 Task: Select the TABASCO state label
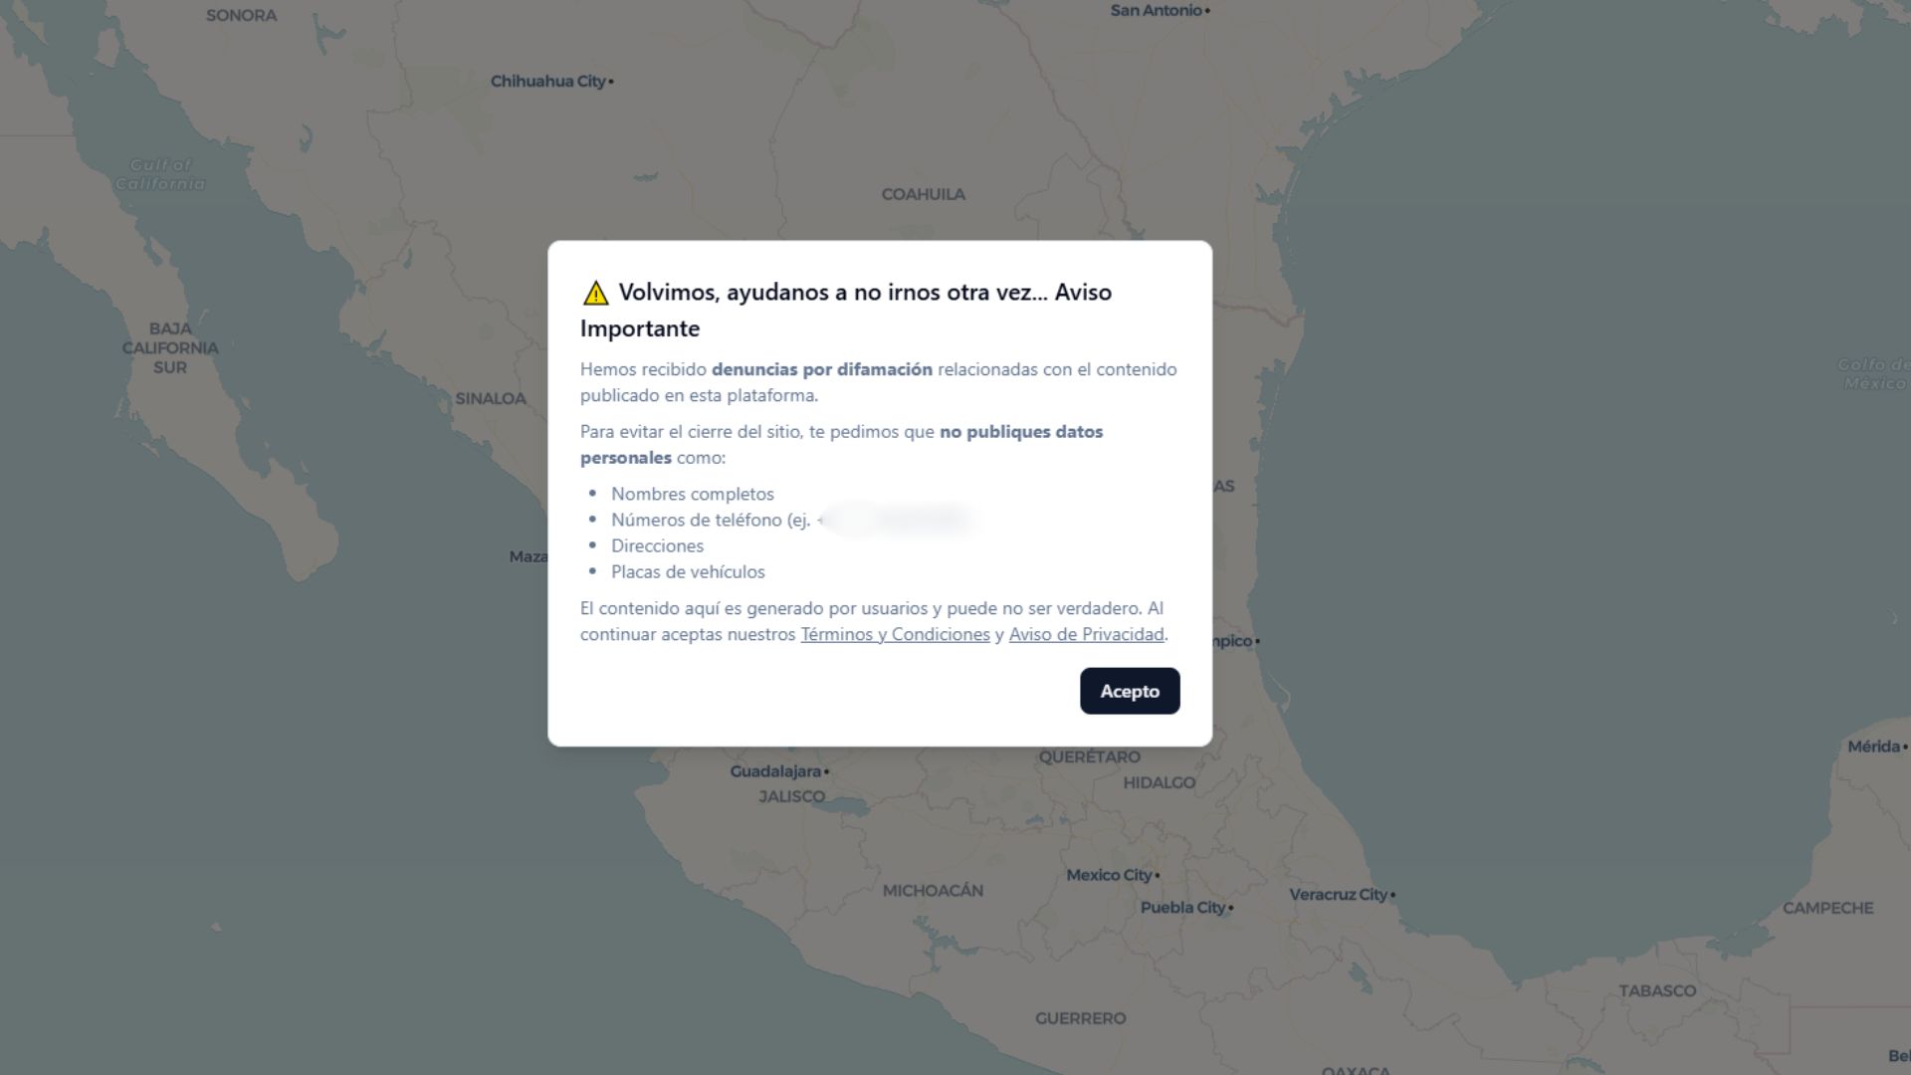coord(1656,990)
